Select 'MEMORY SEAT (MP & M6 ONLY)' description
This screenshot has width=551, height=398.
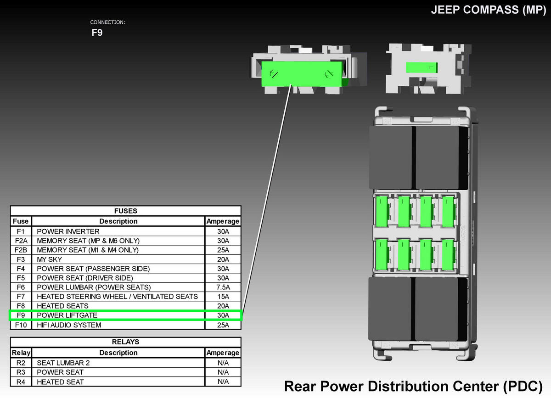point(88,240)
